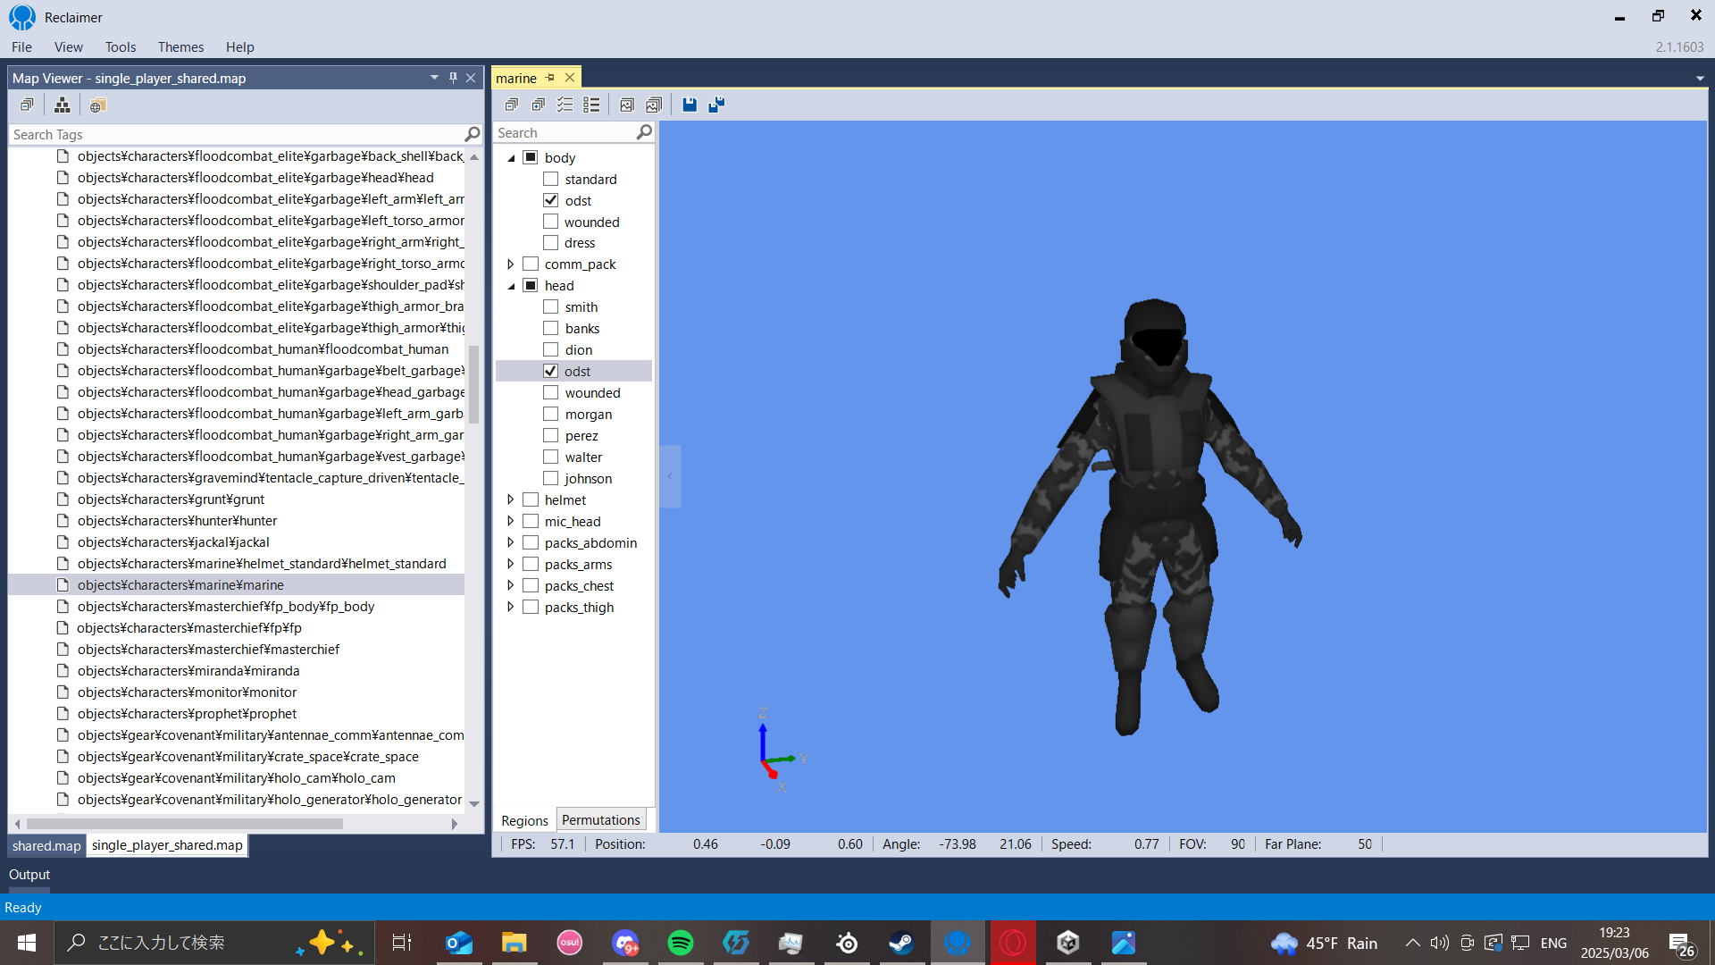
Task: Click the Select All checklist icon
Action: click(565, 105)
